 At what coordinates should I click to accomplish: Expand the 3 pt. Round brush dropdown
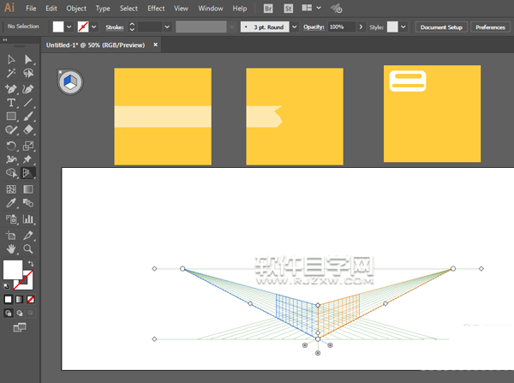click(295, 27)
